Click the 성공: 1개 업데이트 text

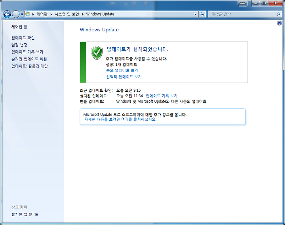(x=122, y=65)
